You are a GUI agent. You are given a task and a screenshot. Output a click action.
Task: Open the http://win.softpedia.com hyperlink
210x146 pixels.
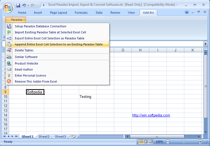point(151,115)
